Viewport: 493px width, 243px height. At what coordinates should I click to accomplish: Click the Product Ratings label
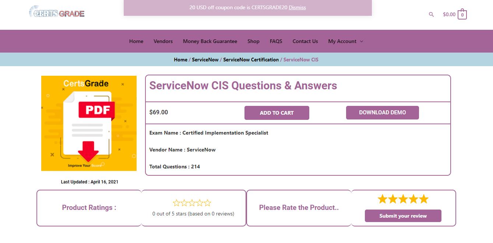tap(89, 207)
